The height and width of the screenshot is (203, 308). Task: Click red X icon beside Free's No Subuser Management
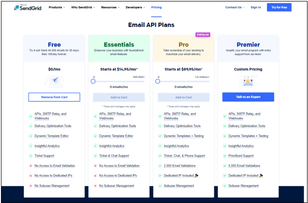coord(30,186)
